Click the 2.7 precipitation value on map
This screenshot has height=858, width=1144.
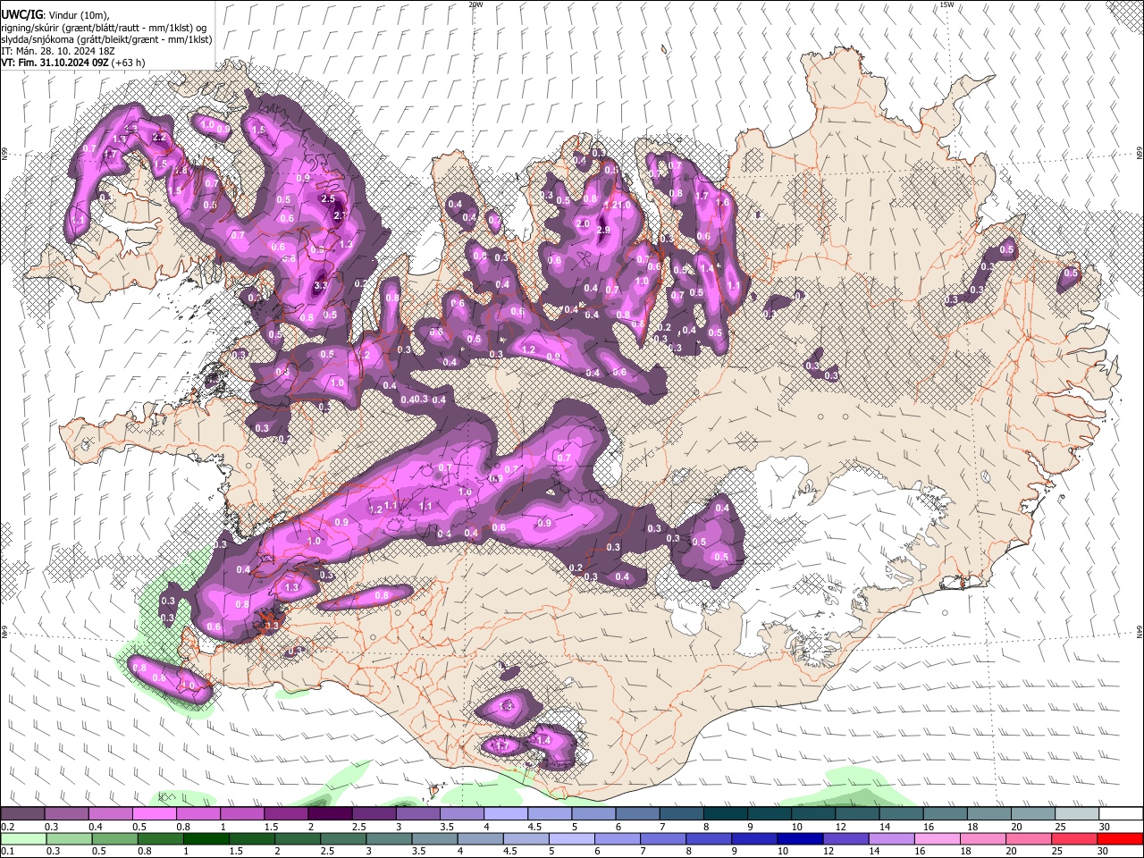341,215
